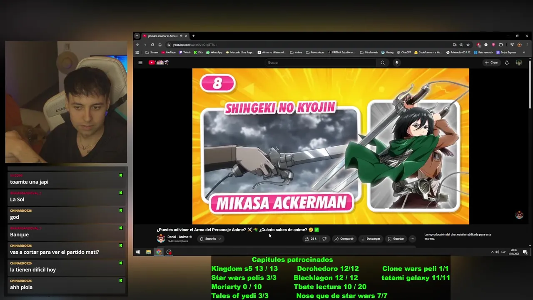The image size is (533, 300).
Task: Open File Explorer from the taskbar
Action: [148, 252]
